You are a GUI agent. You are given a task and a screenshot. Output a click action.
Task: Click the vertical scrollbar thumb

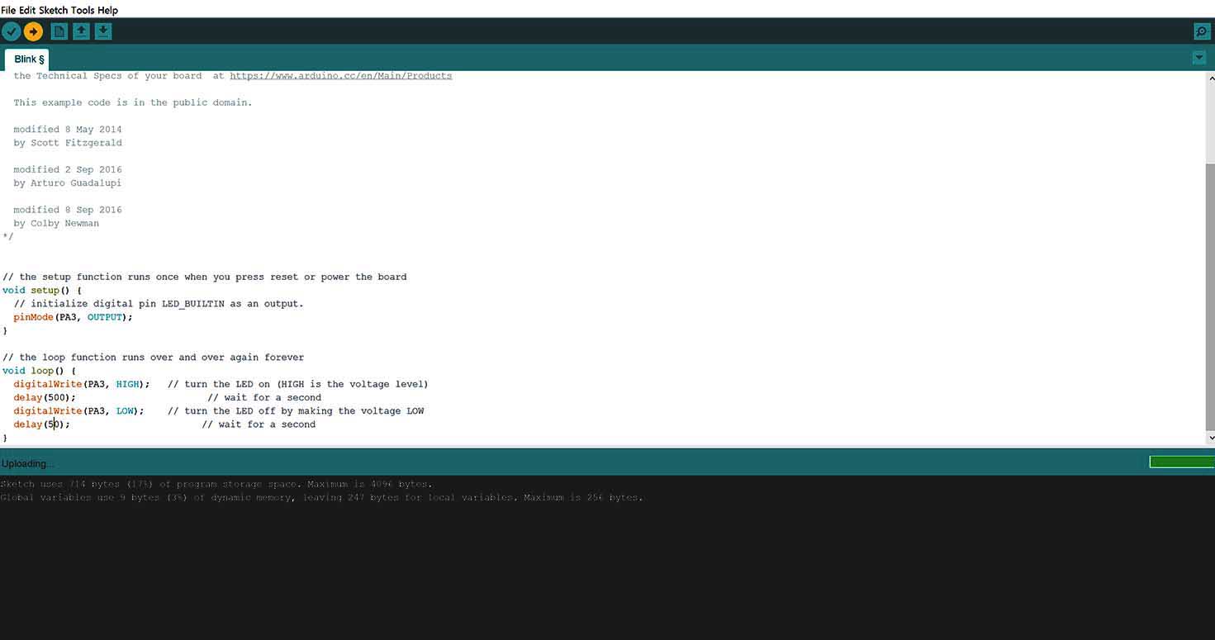pos(1211,296)
